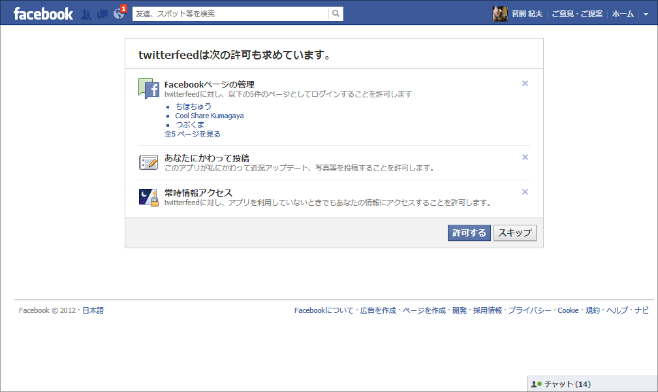
Task: Open 採用情報 footer link
Action: (x=488, y=310)
